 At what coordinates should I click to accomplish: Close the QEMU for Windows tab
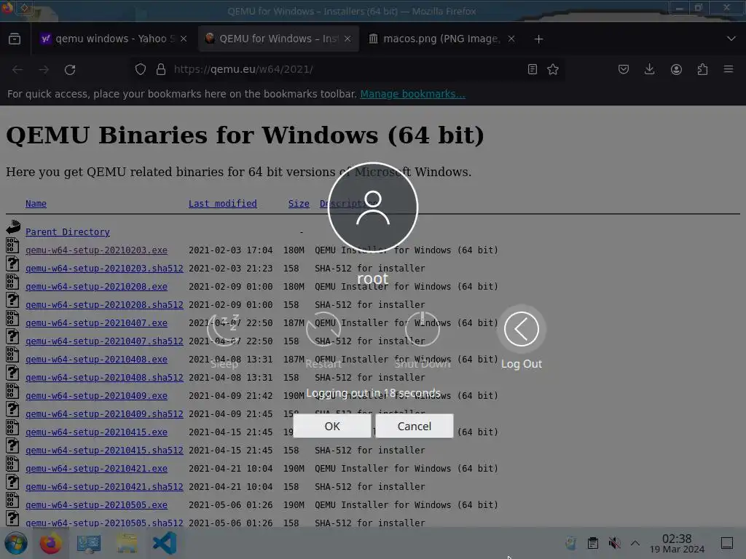[x=348, y=39]
